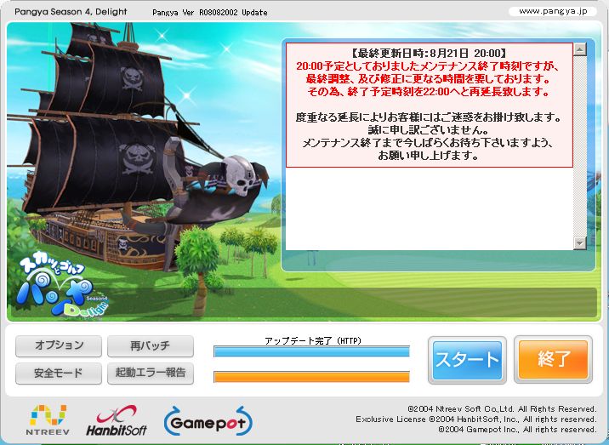Click the blue スタート start button
Screen dimensions: 609x445
(467, 360)
